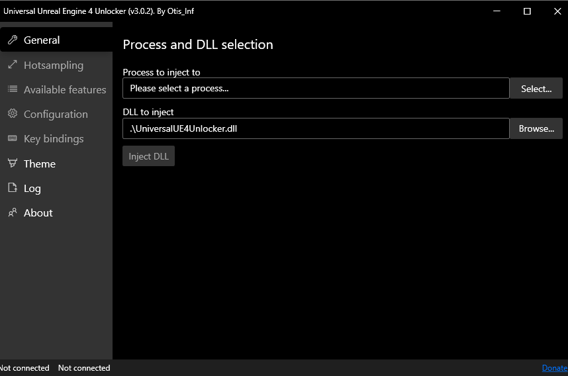
Task: Click the Process to inject to field
Action: (x=316, y=88)
